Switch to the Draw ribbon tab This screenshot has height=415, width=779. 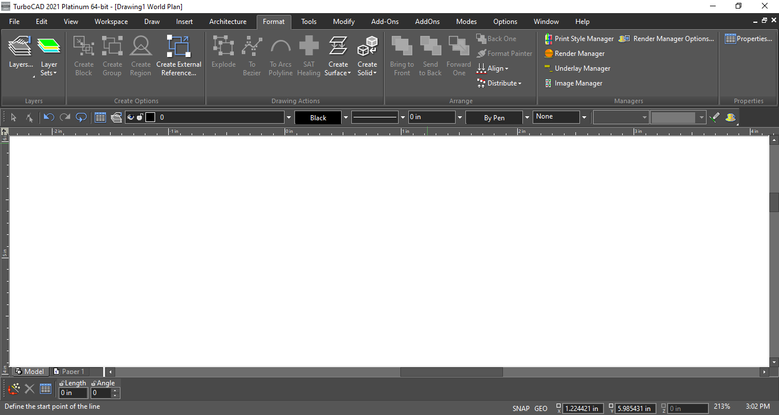click(x=152, y=22)
